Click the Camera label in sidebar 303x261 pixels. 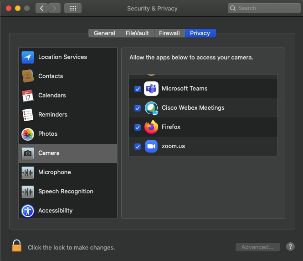pos(49,153)
